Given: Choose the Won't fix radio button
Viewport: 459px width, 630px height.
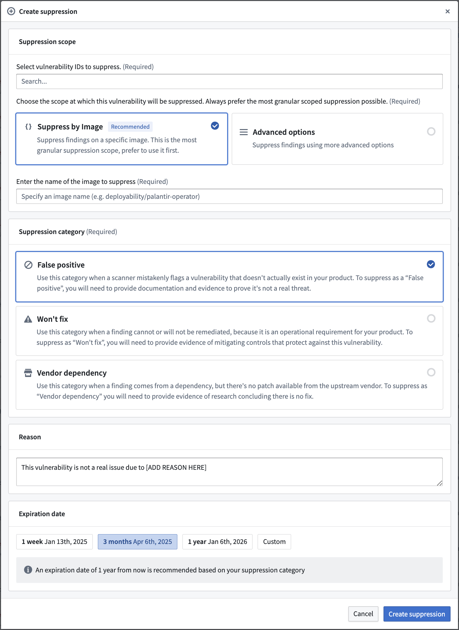Looking at the screenshot, I should (431, 318).
